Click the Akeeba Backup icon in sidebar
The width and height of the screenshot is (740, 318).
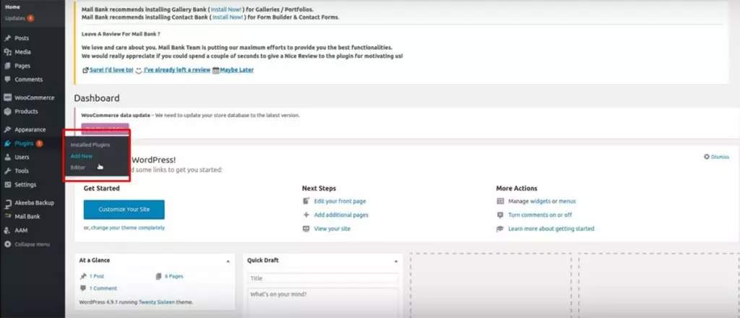tap(7, 203)
